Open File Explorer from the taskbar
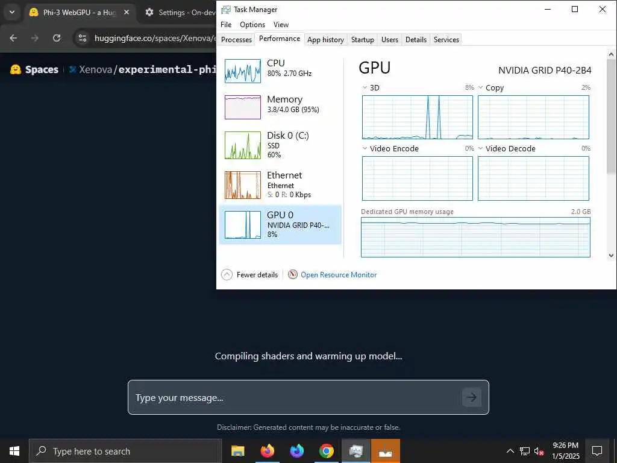The width and height of the screenshot is (617, 463). click(x=237, y=451)
